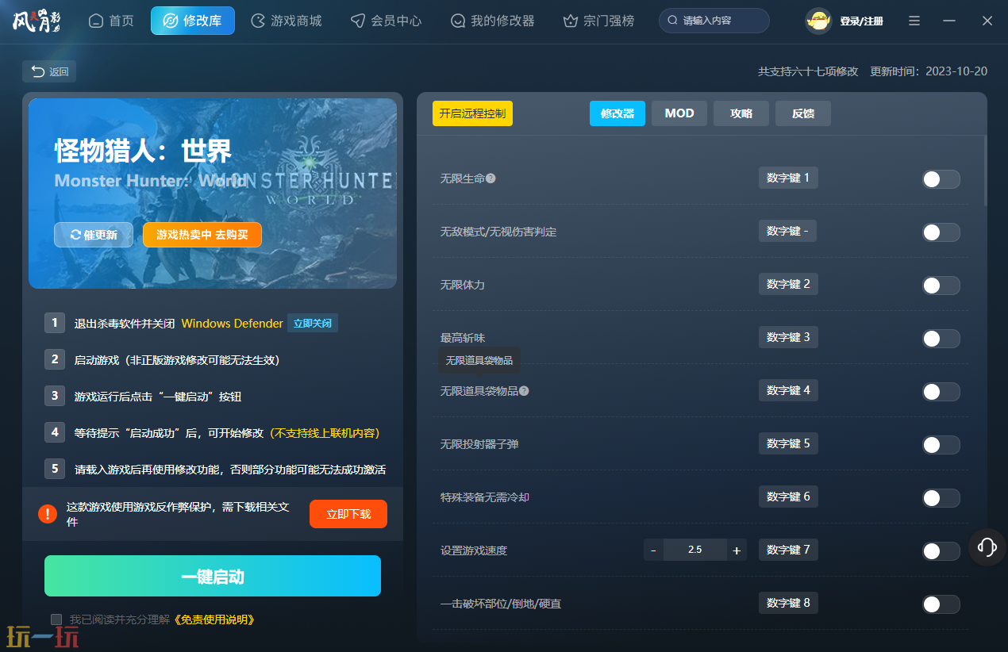Click 数字键 4 hotkey button
Image resolution: width=1008 pixels, height=652 pixels.
(788, 390)
